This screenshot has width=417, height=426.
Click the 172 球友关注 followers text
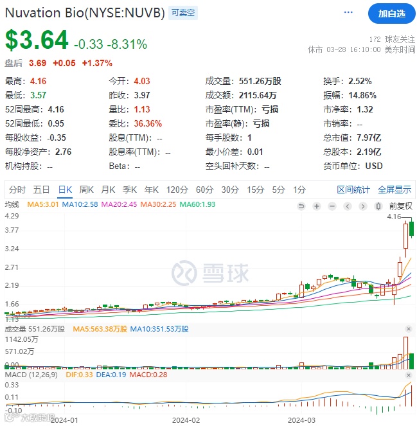pos(392,39)
